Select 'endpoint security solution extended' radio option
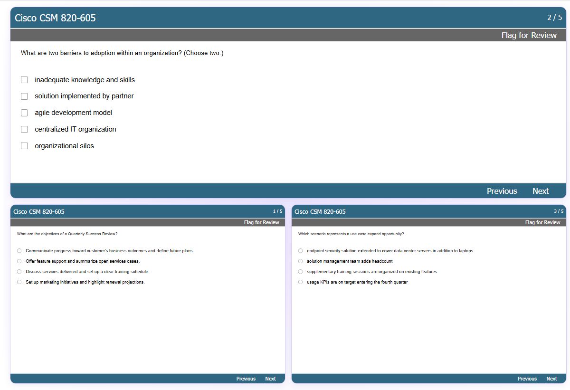Screen dimensions: 570x390 301,251
